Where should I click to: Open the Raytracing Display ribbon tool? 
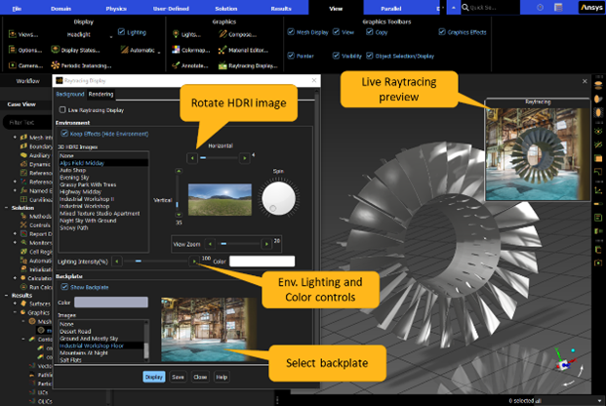point(252,65)
